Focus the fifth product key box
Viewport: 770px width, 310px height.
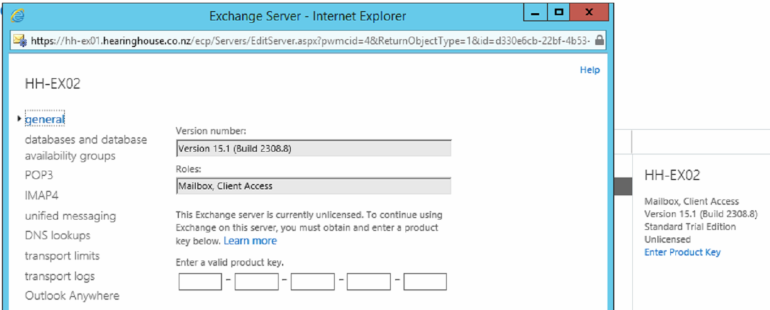[x=425, y=282]
